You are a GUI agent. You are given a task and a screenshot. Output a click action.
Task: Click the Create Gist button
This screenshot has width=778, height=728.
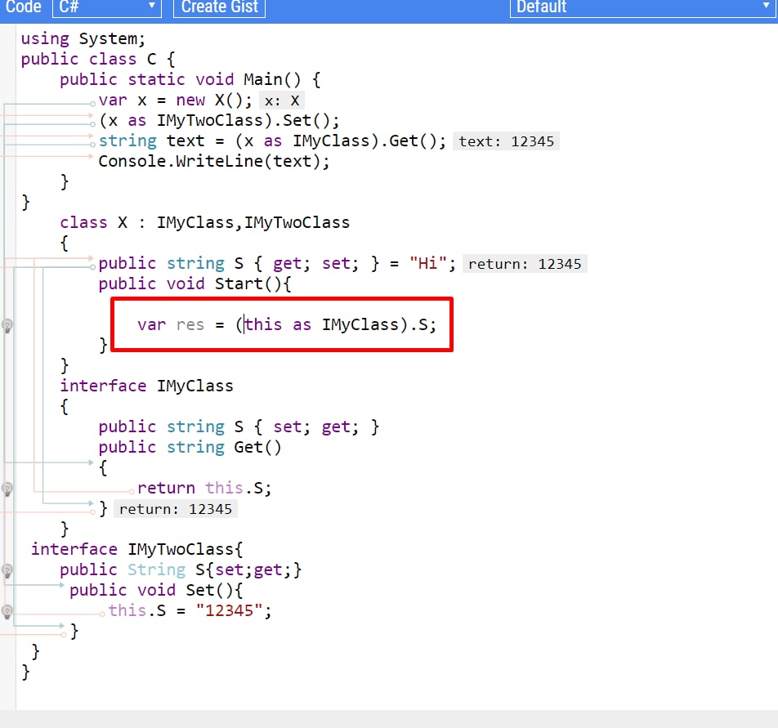pos(219,7)
